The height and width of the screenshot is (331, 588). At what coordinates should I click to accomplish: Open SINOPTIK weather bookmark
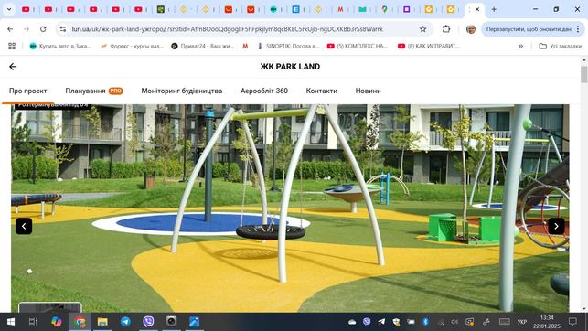(288, 46)
